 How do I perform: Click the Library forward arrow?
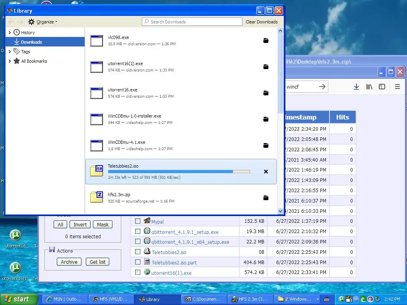20,22
